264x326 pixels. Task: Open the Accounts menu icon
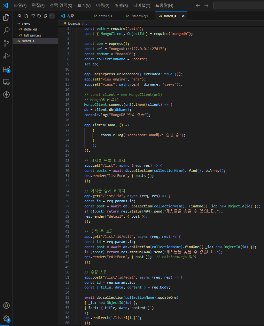tap(6, 305)
